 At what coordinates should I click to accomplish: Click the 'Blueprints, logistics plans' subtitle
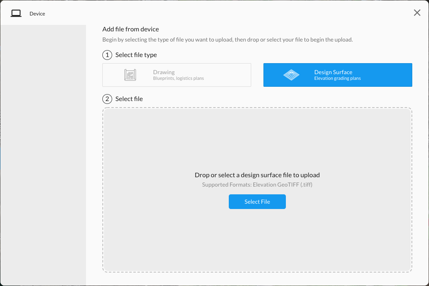178,79
